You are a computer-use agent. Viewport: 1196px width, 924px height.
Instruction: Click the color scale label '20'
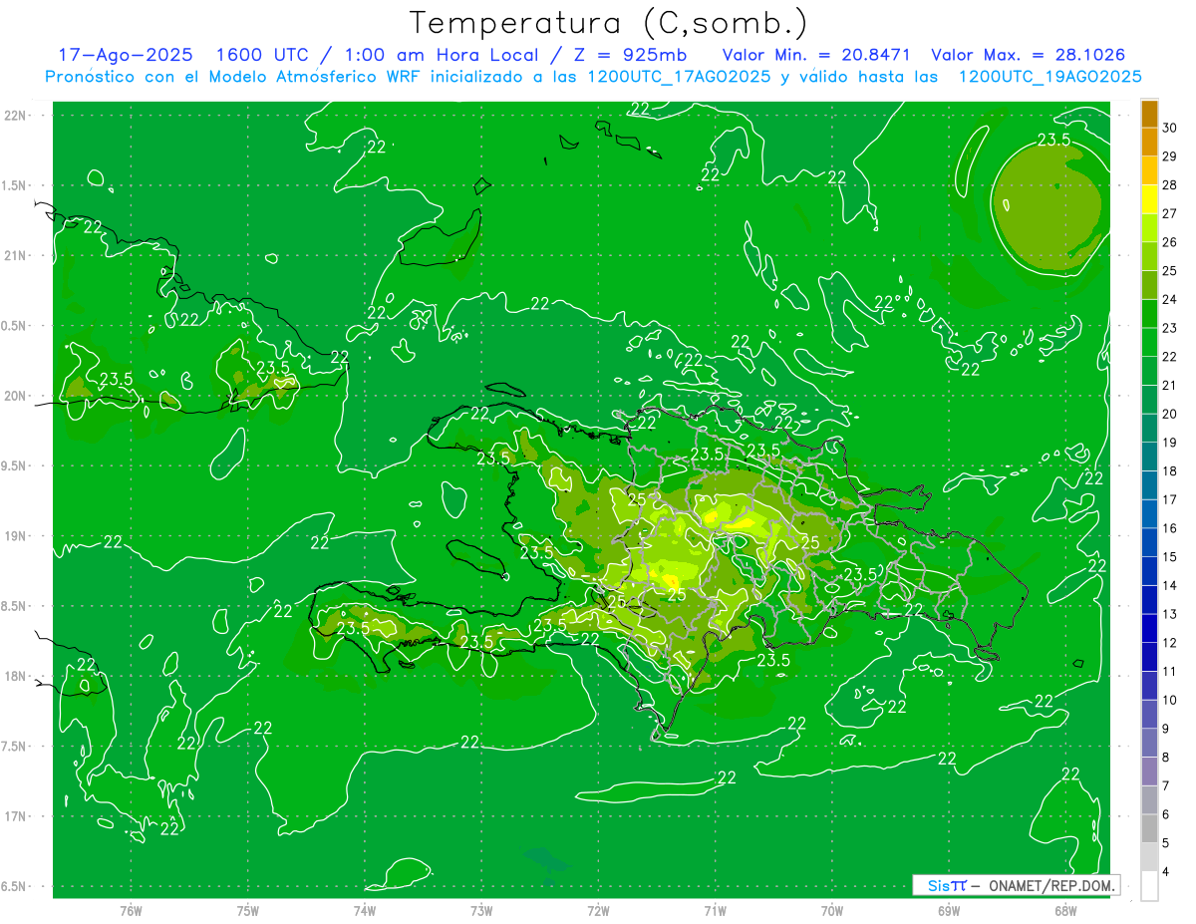1170,414
